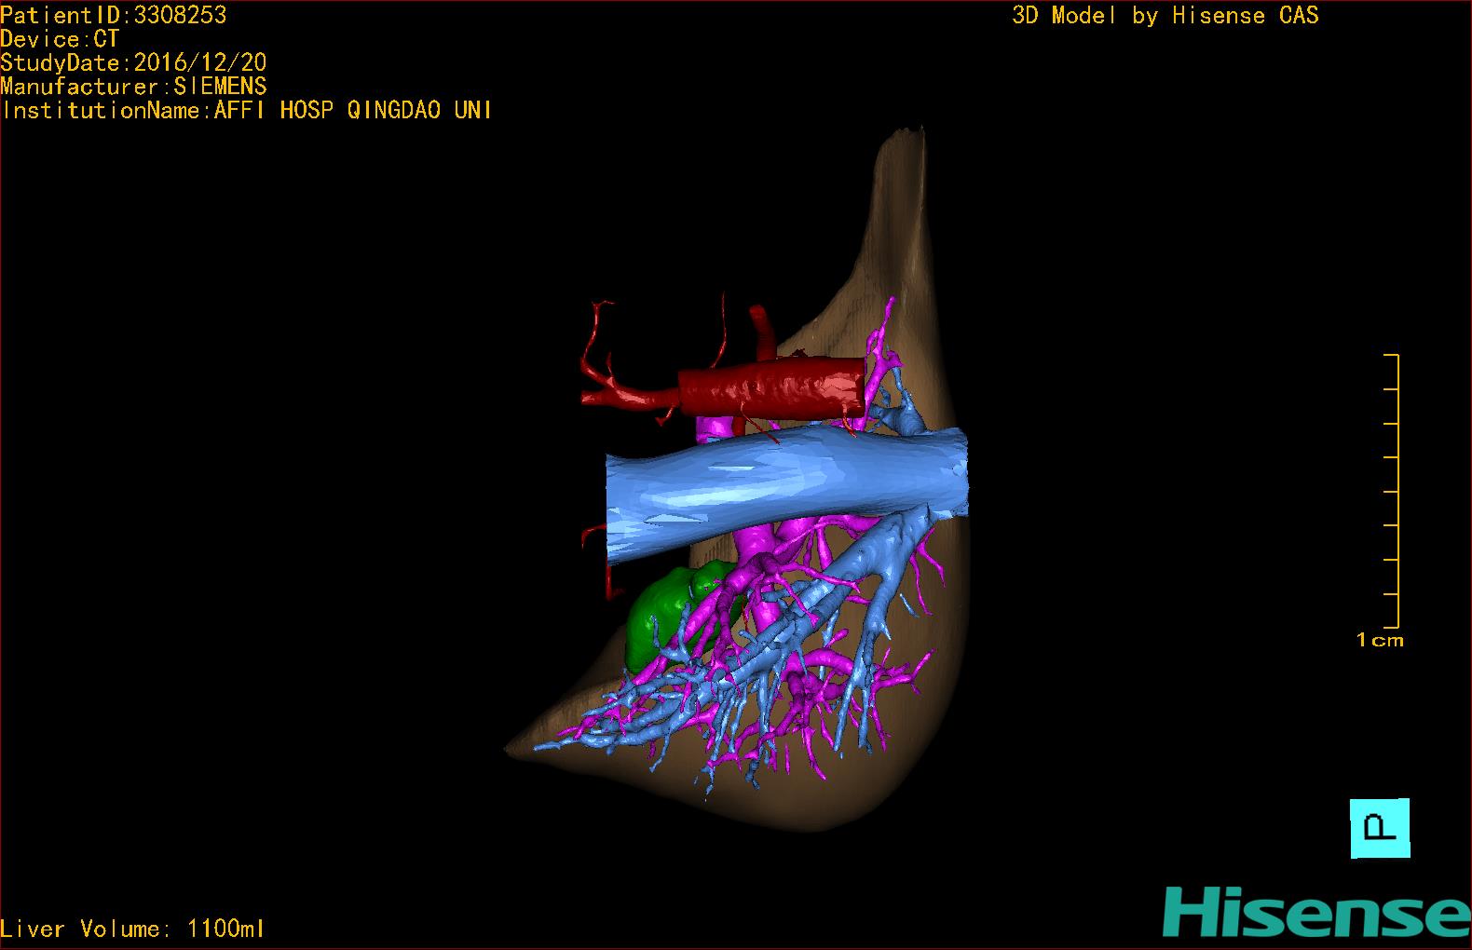This screenshot has height=950, width=1472.
Task: Click the yellow vertical scale ruler
Action: [x=1392, y=491]
